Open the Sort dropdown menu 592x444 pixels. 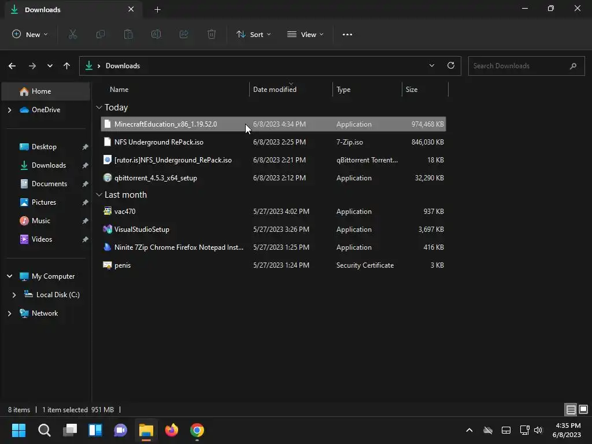pos(253,34)
